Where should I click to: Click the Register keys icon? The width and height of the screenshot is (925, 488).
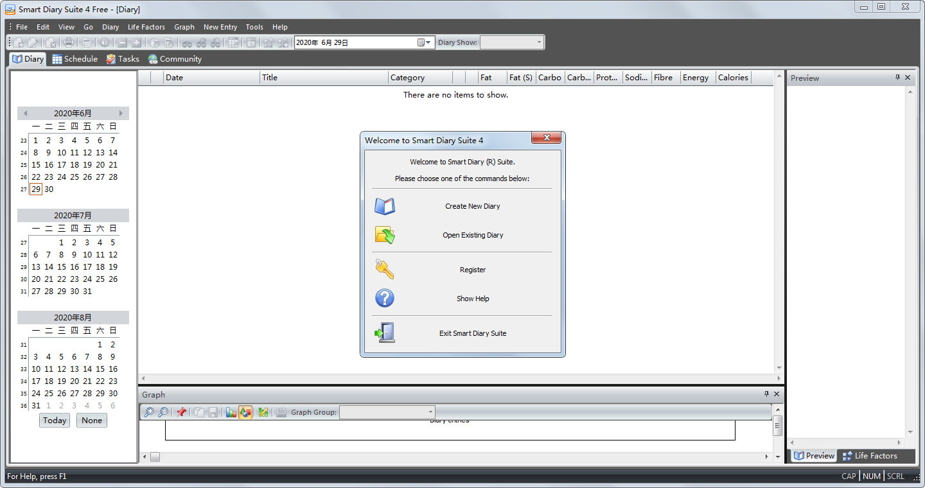[384, 270]
